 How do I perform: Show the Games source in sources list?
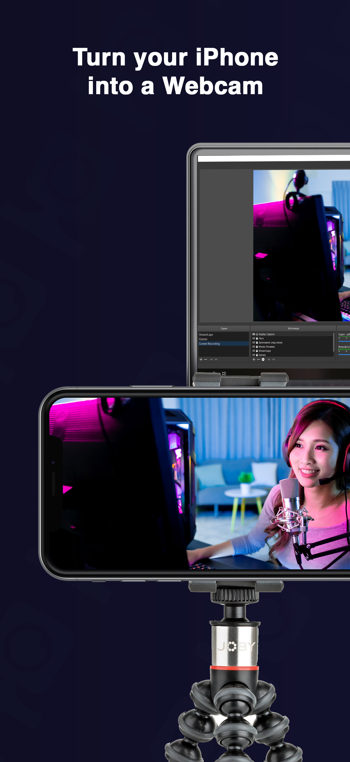click(253, 355)
